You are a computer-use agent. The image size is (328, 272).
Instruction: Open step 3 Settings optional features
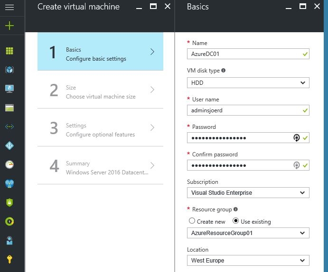point(100,127)
